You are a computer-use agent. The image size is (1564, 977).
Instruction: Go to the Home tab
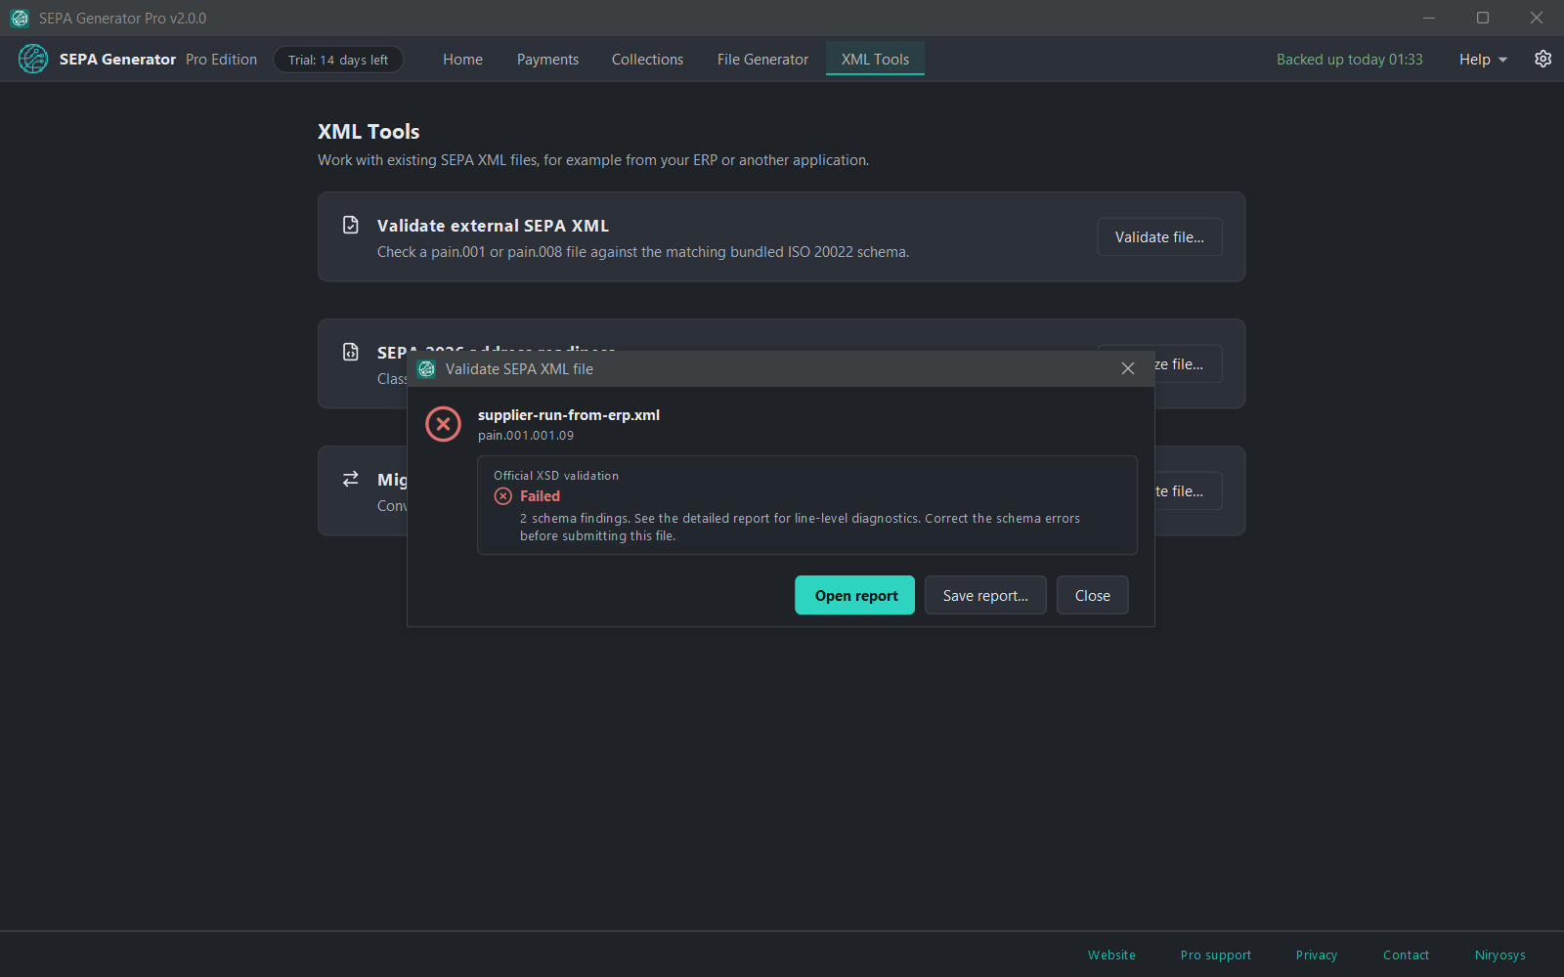coord(462,60)
